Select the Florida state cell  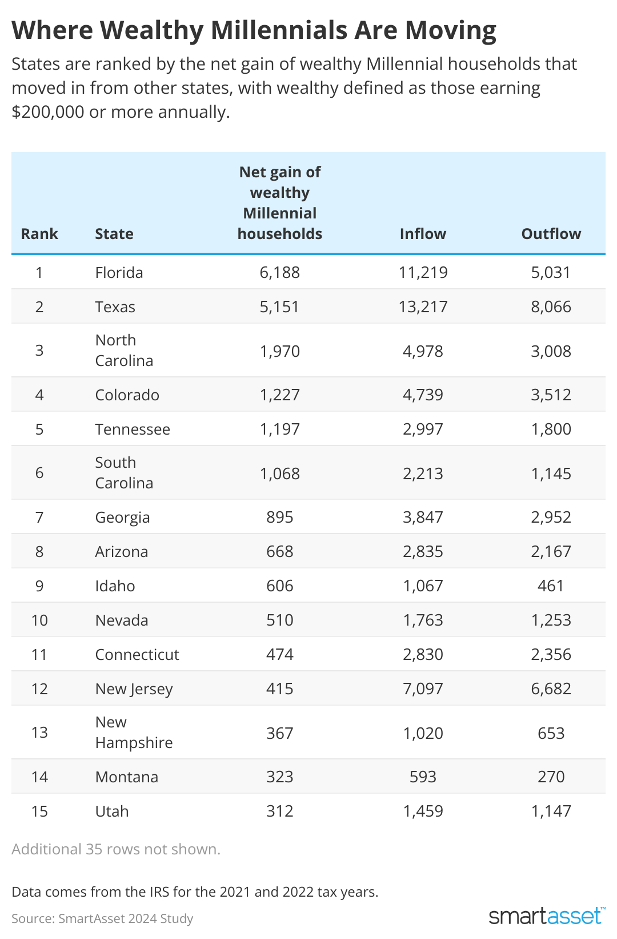[x=119, y=272]
